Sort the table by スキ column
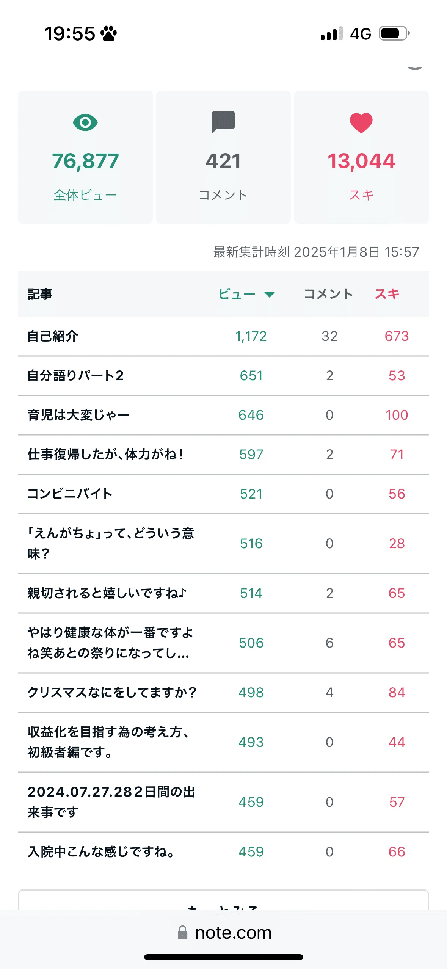The height and width of the screenshot is (969, 447). (x=387, y=294)
